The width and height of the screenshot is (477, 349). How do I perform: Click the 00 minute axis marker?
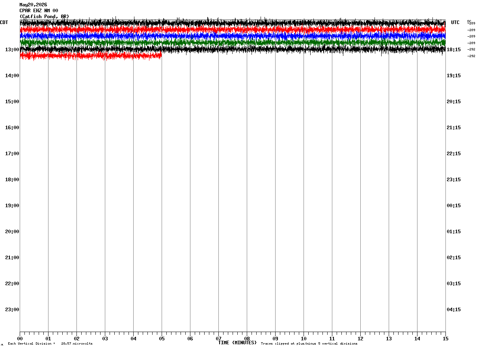[20, 339]
